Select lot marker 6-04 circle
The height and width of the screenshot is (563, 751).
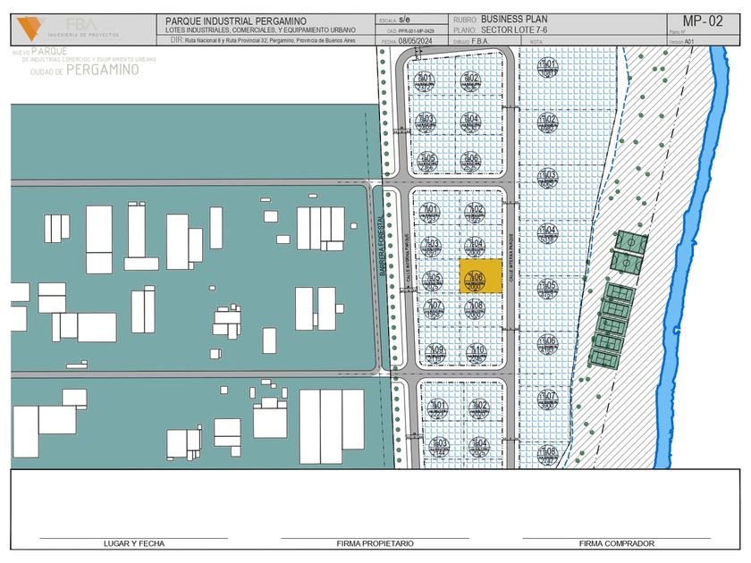(470, 122)
